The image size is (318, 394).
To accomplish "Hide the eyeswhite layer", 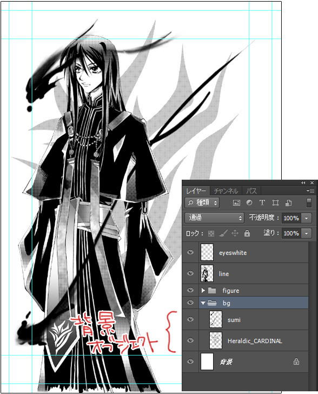I will tap(190, 252).
